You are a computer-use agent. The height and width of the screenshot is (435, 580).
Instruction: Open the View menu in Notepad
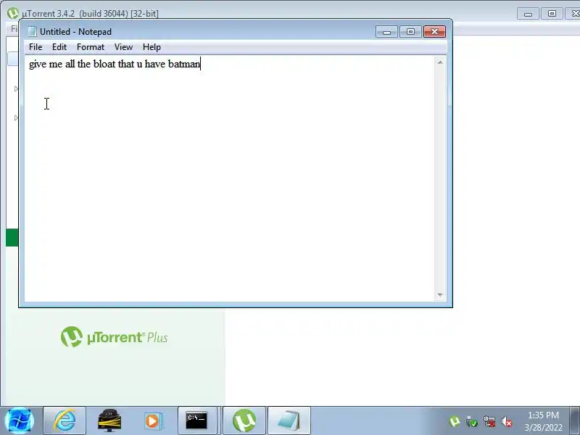123,47
